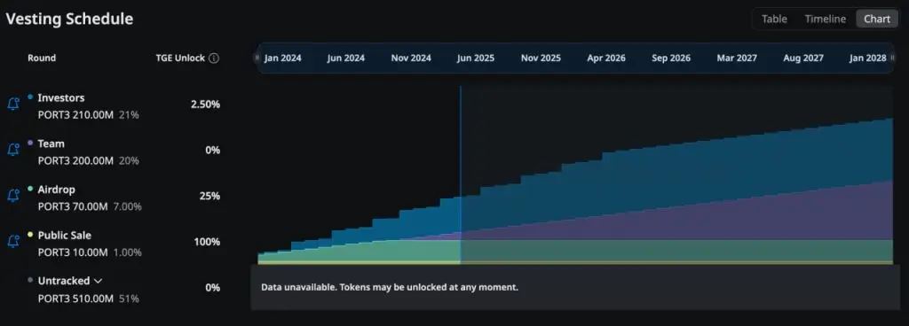Select the Team round label

51,144
